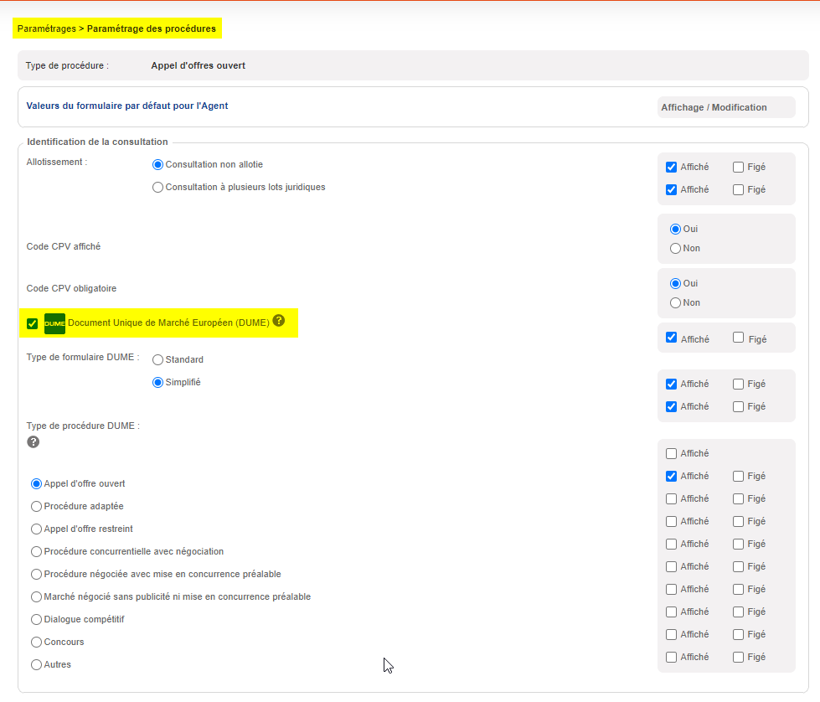Select Concours procedure option
This screenshot has height=702, width=820.
[36, 643]
